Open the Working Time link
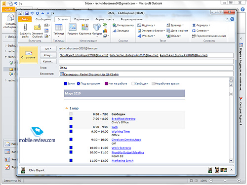 coord(121,132)
